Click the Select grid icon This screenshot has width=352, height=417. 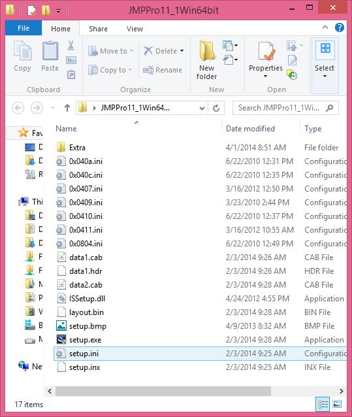pos(325,48)
